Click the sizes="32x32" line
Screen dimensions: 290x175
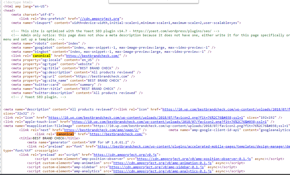[x=19, y=113]
